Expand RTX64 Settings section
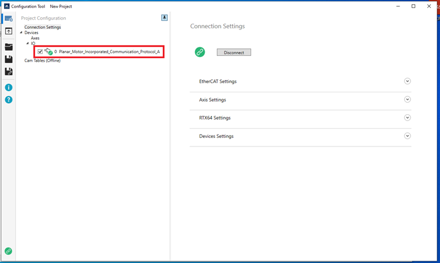The height and width of the screenshot is (263, 440). [407, 118]
